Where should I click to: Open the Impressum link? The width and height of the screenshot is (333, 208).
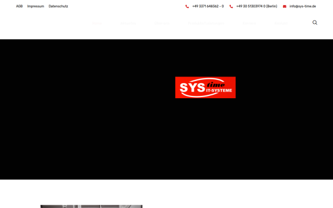click(36, 6)
